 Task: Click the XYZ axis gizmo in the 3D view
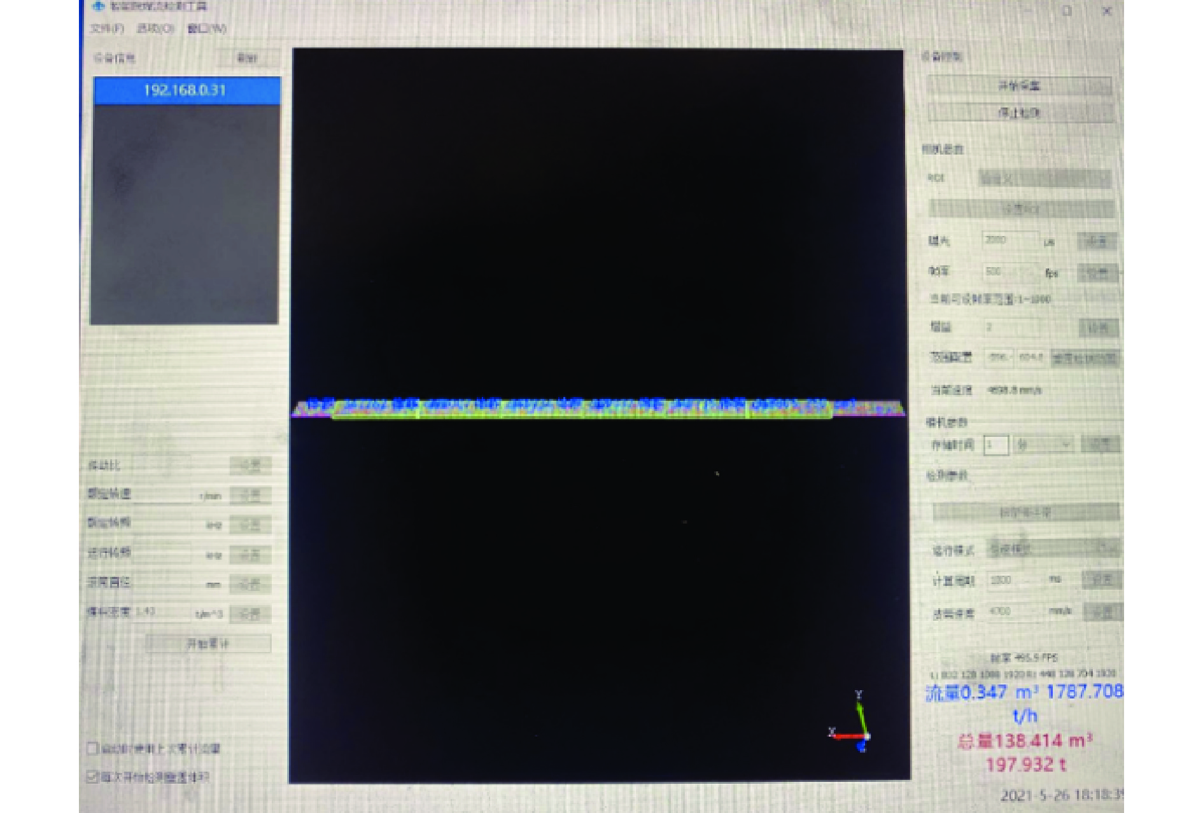click(854, 723)
